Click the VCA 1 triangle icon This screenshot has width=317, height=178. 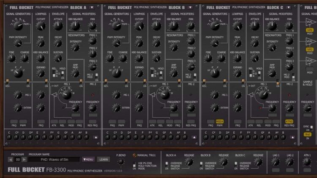pos(310,22)
